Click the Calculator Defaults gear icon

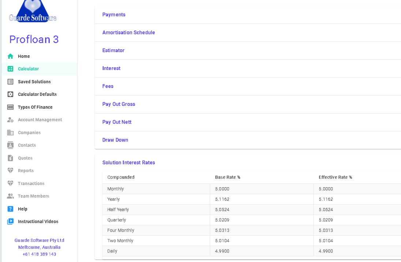pos(10,94)
